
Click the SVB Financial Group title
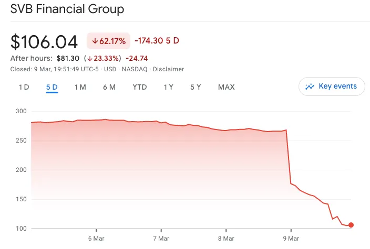click(x=67, y=9)
